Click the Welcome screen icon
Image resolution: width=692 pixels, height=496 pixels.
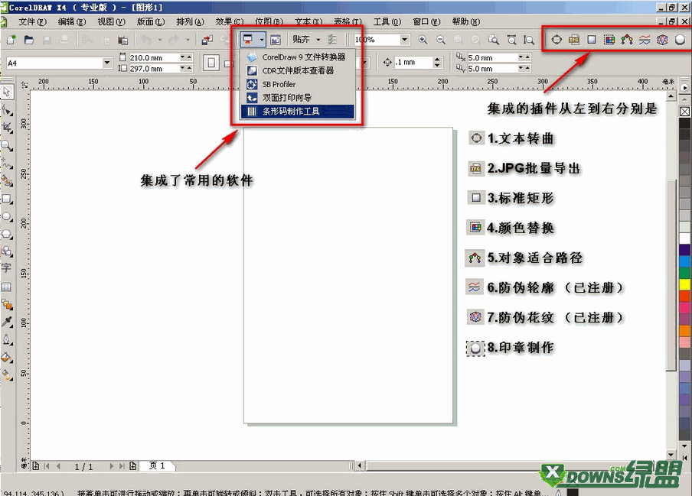tap(276, 40)
